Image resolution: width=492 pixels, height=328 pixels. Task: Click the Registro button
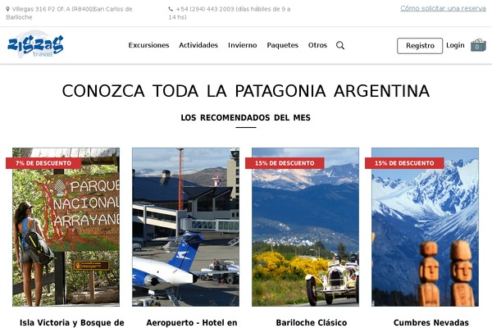420,46
